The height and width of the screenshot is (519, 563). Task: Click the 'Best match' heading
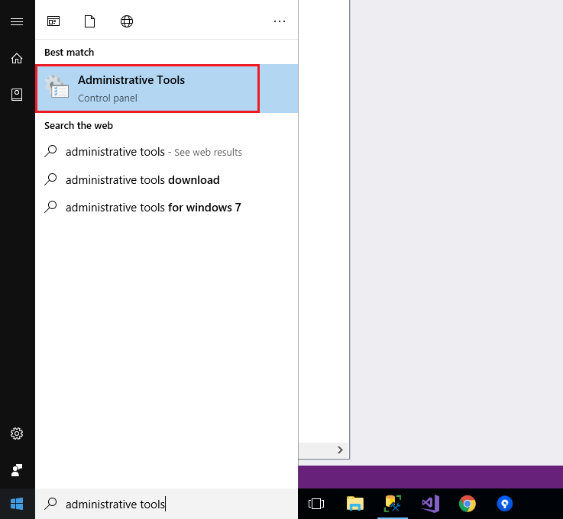(x=69, y=53)
